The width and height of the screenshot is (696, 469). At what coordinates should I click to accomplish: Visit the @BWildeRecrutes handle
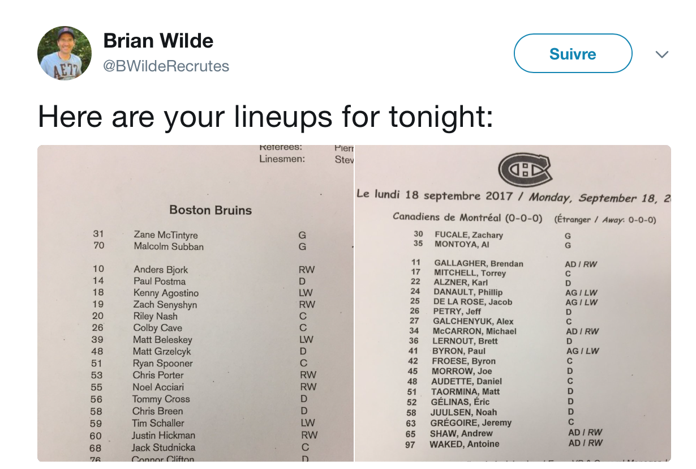pyautogui.click(x=166, y=66)
